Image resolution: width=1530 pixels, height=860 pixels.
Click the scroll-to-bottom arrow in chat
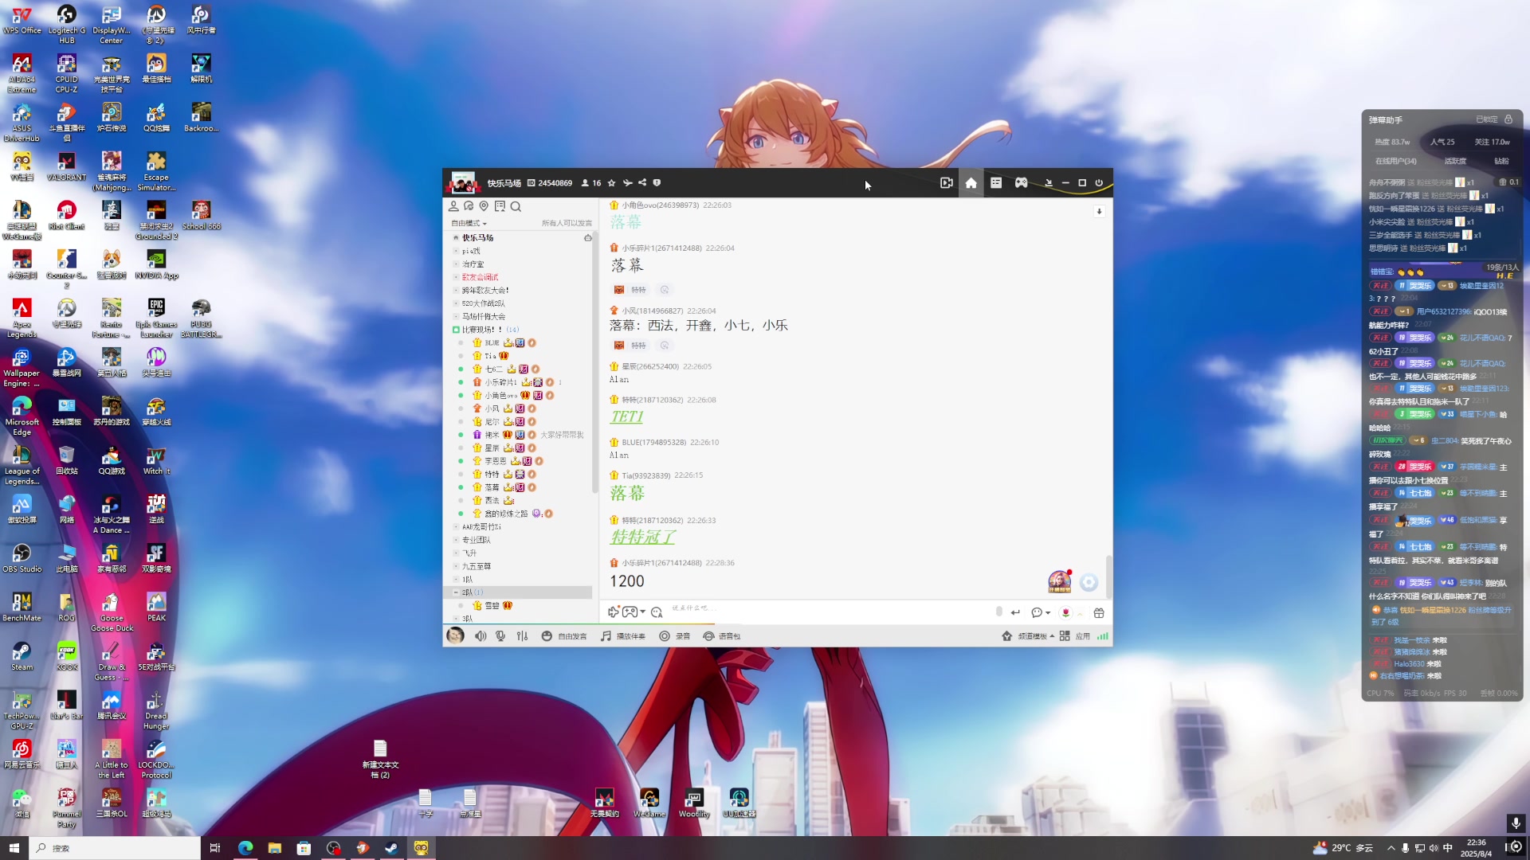[1099, 212]
